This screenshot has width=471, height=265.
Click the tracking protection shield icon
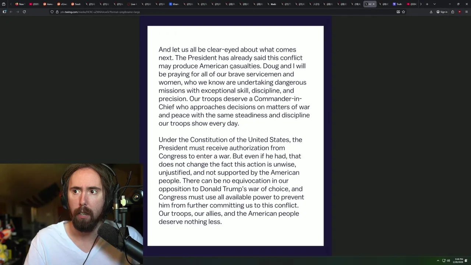(52, 12)
